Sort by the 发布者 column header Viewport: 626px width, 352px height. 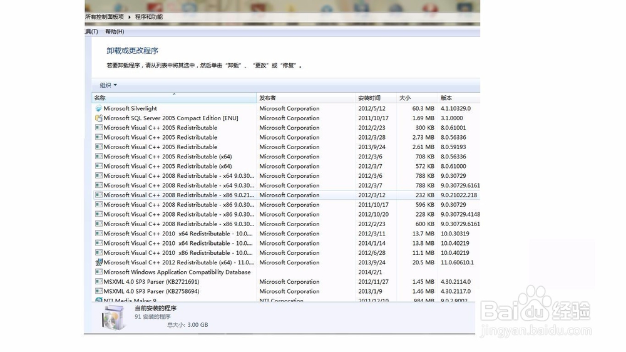pos(306,98)
